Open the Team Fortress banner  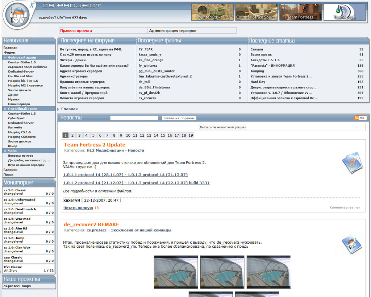[x=300, y=12]
